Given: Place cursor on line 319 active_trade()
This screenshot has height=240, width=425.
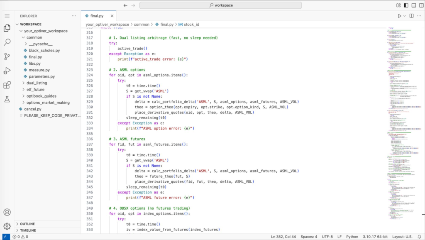Looking at the screenshot, I should [x=132, y=49].
